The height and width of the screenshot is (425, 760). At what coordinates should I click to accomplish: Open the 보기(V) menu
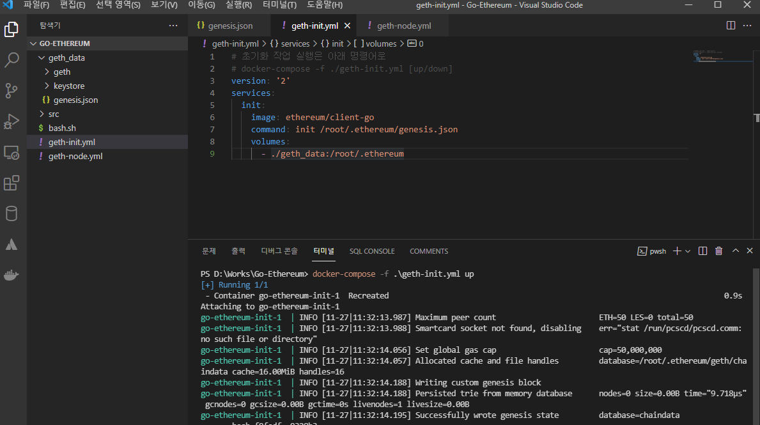click(164, 5)
